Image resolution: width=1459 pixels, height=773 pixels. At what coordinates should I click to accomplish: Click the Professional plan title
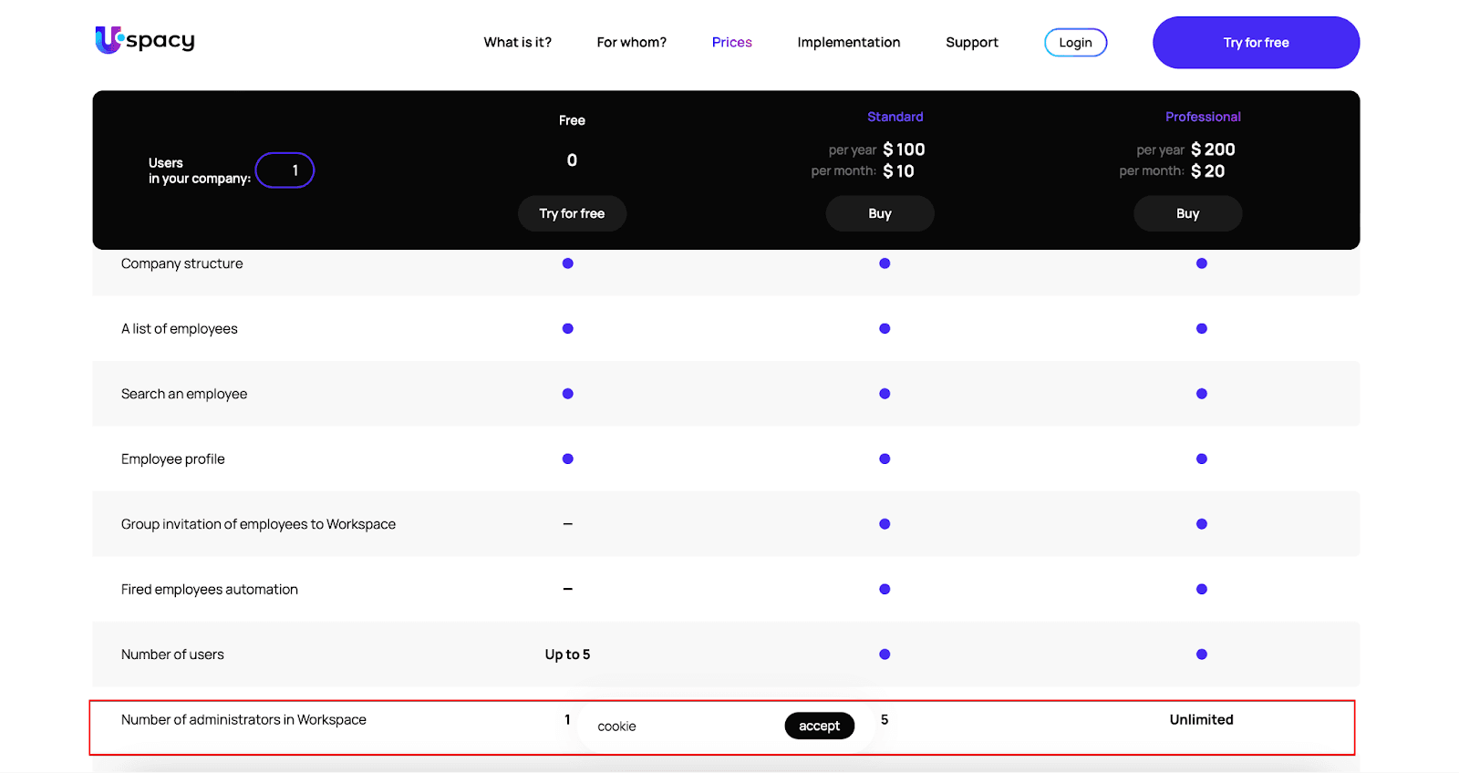click(1203, 117)
